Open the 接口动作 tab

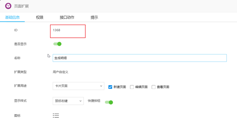(x=67, y=17)
